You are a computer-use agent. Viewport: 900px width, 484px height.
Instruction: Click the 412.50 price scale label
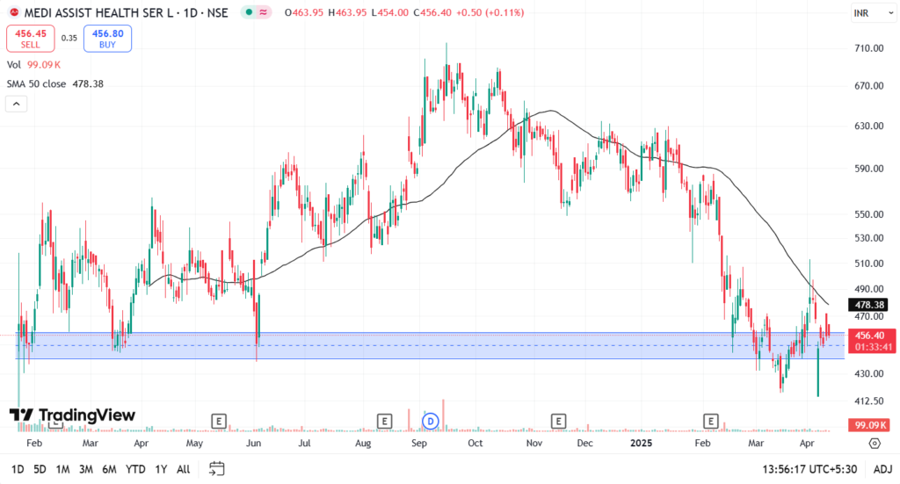[x=869, y=401]
